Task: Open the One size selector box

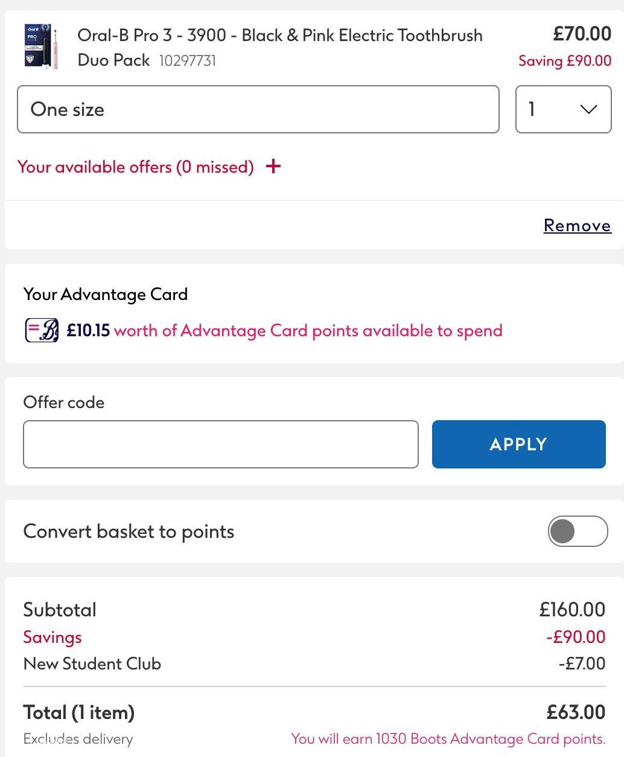Action: pyautogui.click(x=258, y=109)
